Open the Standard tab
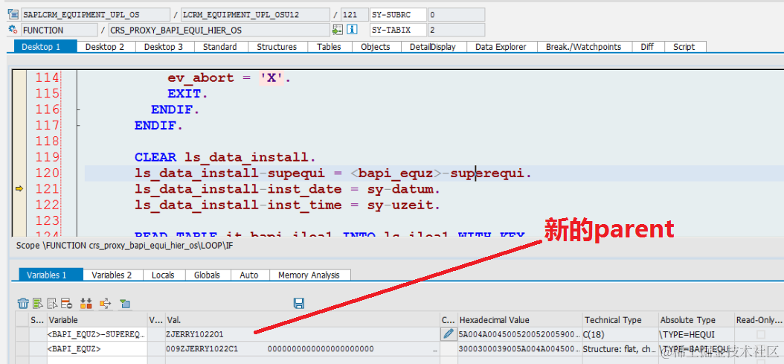This screenshot has width=784, height=364. (219, 47)
